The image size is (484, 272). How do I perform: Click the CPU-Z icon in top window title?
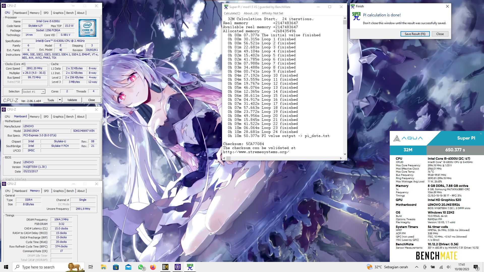point(4,6)
